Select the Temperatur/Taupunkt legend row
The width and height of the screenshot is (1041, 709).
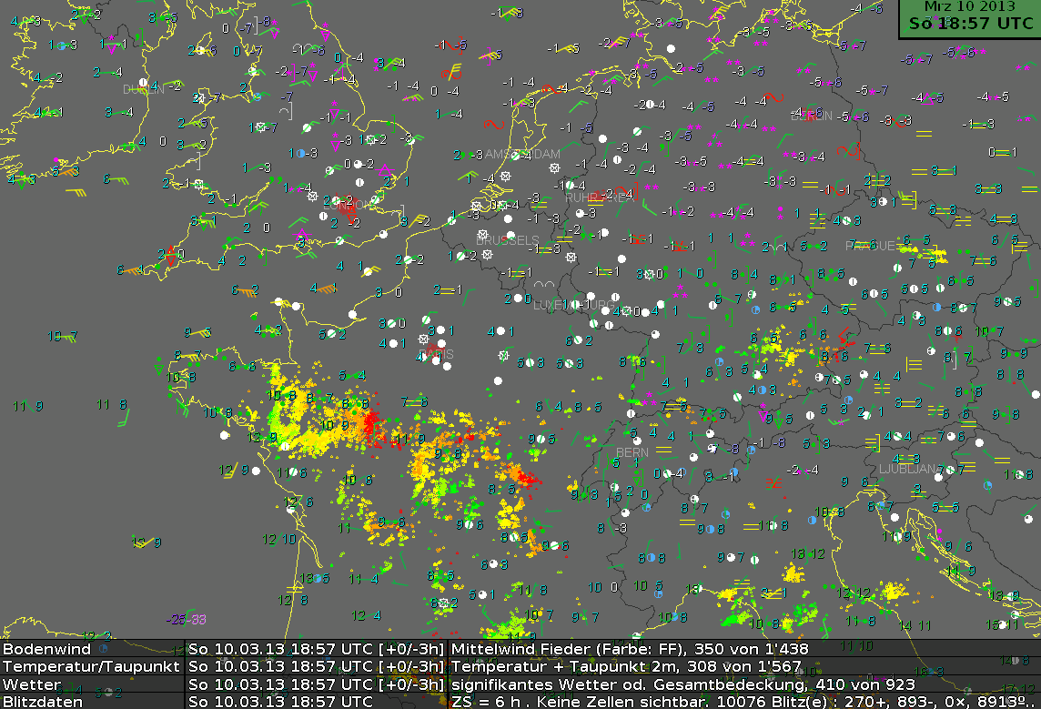coord(89,666)
